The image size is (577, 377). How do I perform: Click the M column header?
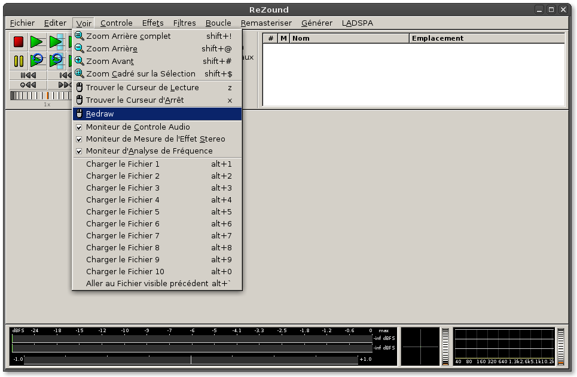(283, 38)
